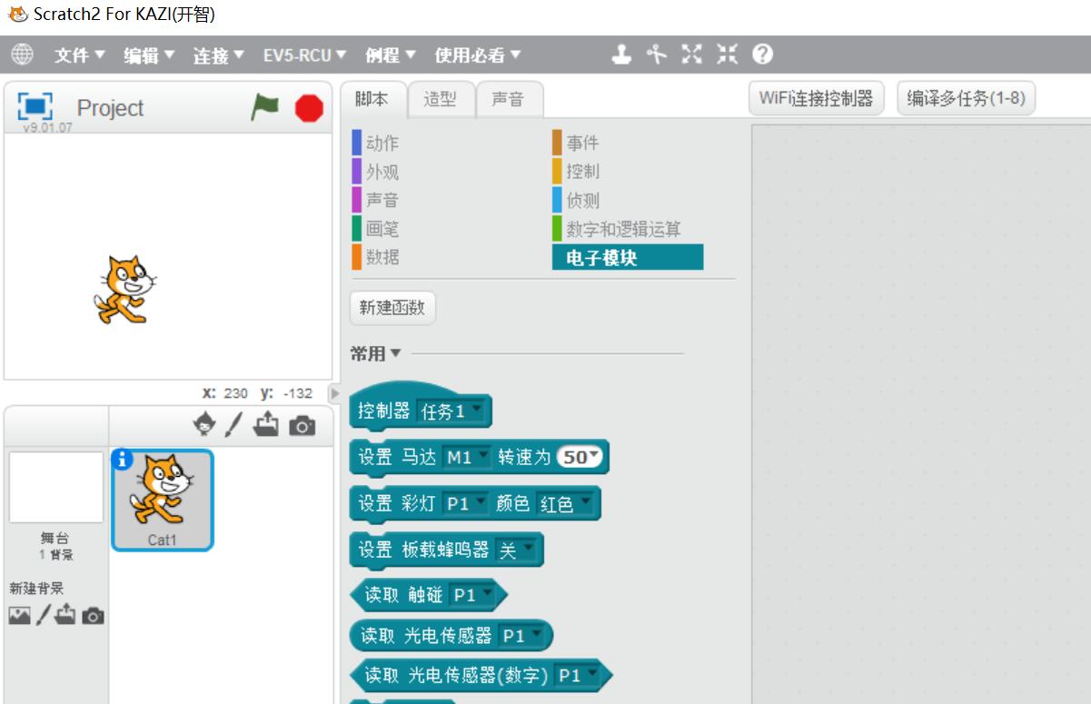
Task: Select the stage backdrop thumbnail
Action: 56,487
